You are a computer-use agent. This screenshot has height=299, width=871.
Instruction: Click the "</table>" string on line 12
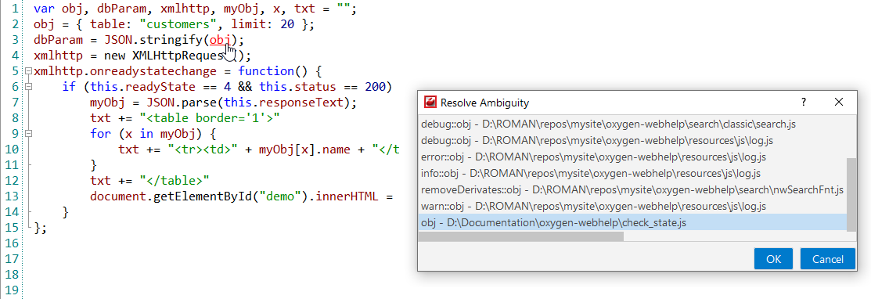[175, 181]
